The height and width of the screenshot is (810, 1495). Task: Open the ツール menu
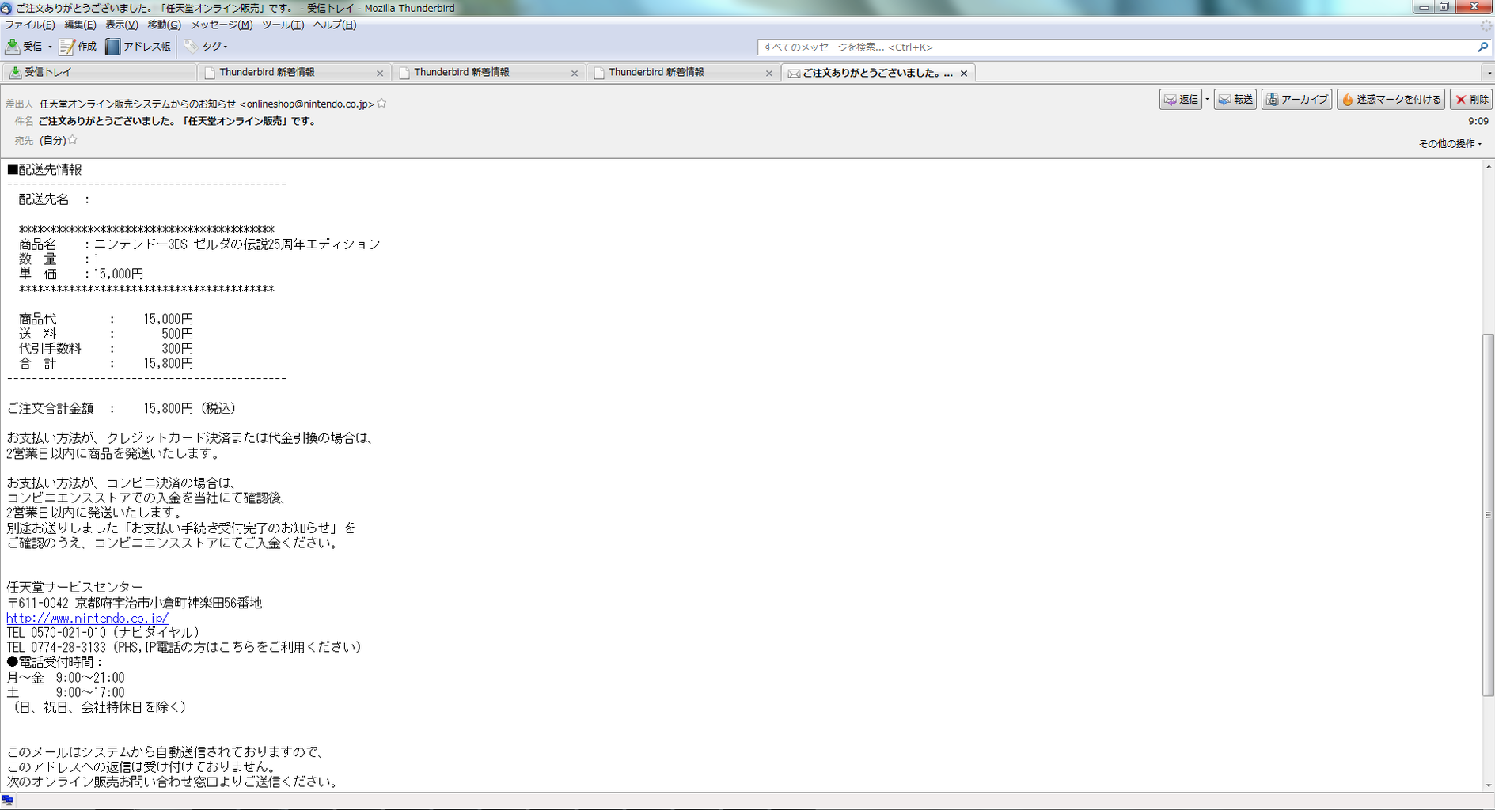[x=283, y=25]
